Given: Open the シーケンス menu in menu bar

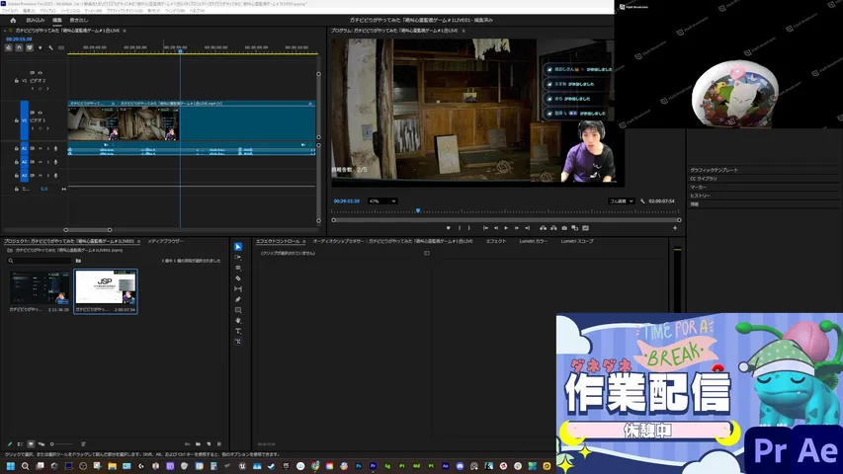Looking at the screenshot, I should pyautogui.click(x=69, y=10).
